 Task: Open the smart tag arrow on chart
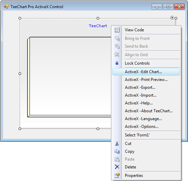[x=172, y=18]
